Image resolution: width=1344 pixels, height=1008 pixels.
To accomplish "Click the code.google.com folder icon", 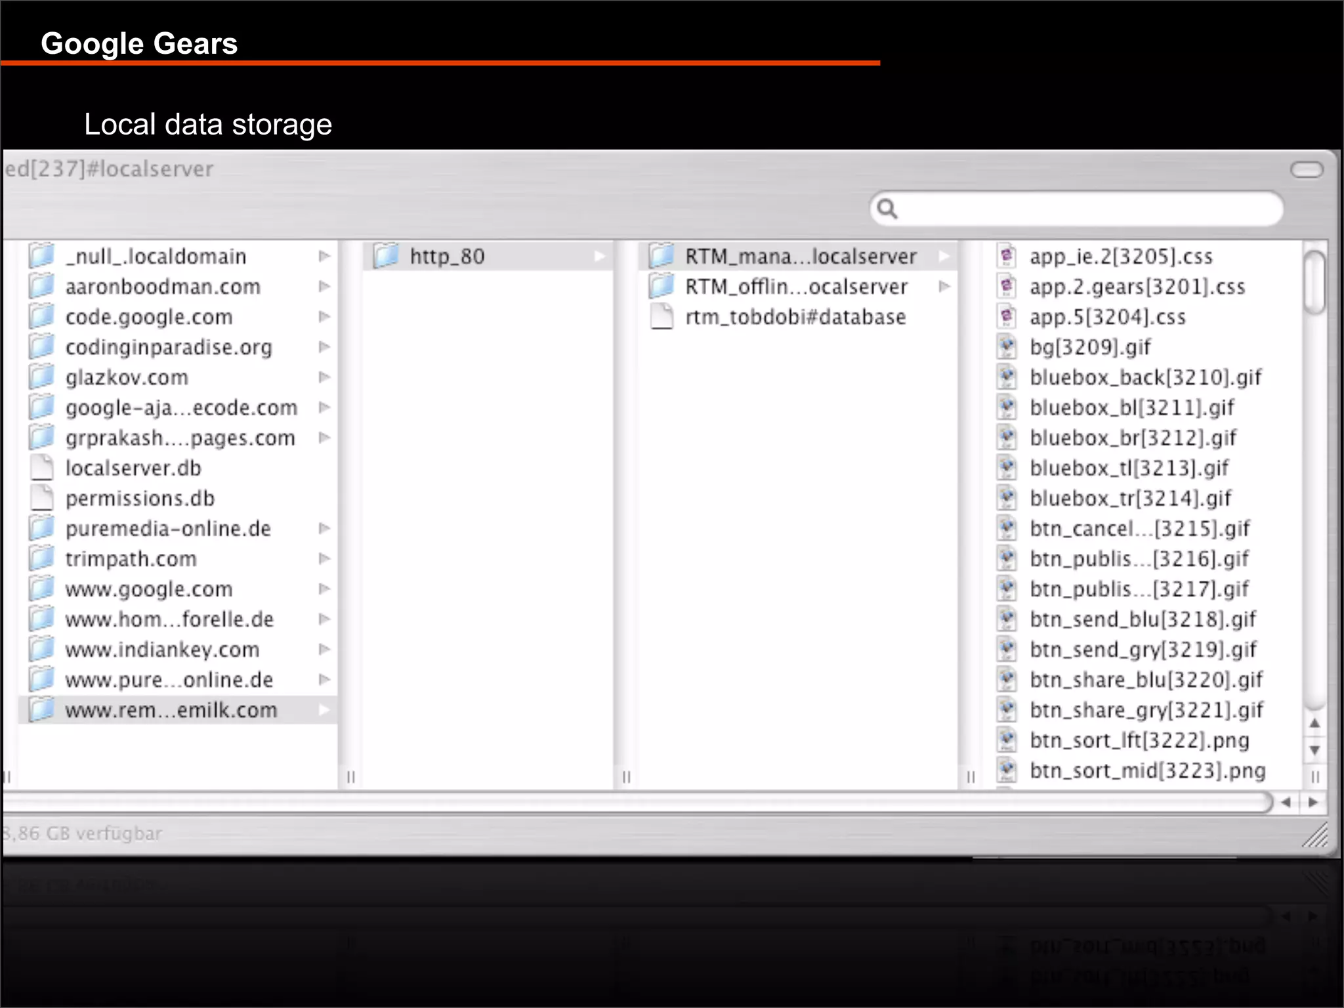I will [x=42, y=316].
